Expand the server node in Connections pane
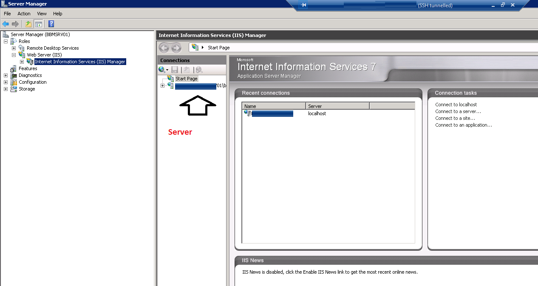 (162, 85)
